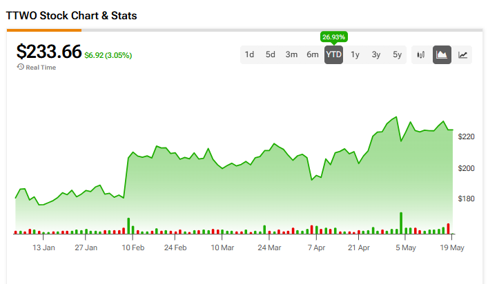Click the 19 May date axis label
Screen dimensions: 488x284
click(x=452, y=247)
